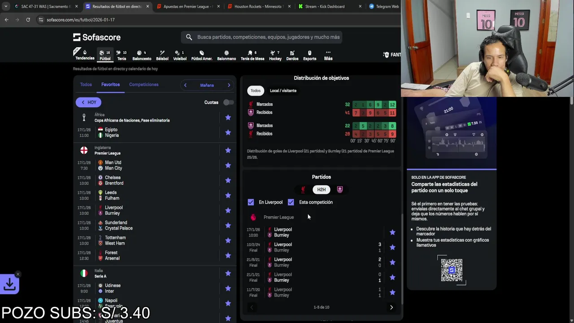This screenshot has width=574, height=323.
Task: Show Burnley matches via crest icon
Action: tap(339, 190)
